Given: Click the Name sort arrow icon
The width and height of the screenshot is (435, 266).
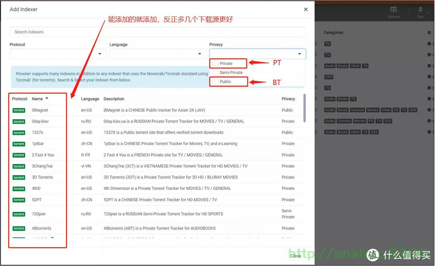Looking at the screenshot, I should pyautogui.click(x=47, y=98).
